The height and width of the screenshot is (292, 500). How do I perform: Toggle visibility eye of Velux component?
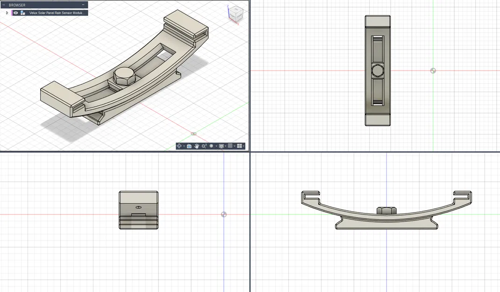click(x=15, y=13)
